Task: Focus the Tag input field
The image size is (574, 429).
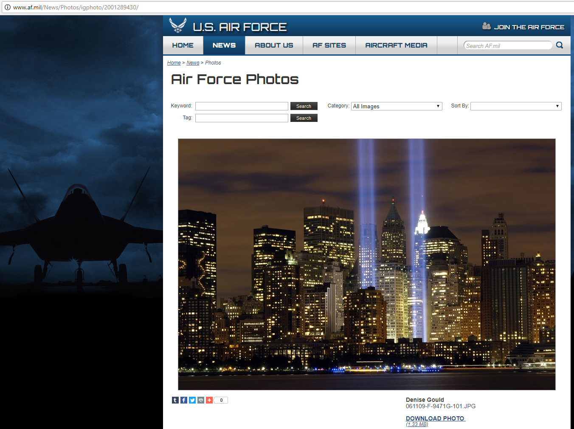Action: pos(242,118)
